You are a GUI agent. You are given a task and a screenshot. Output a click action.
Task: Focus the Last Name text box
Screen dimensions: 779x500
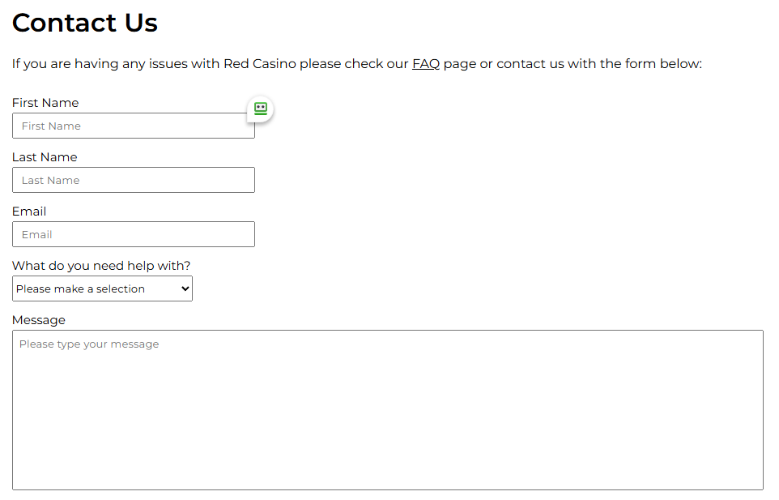[134, 180]
